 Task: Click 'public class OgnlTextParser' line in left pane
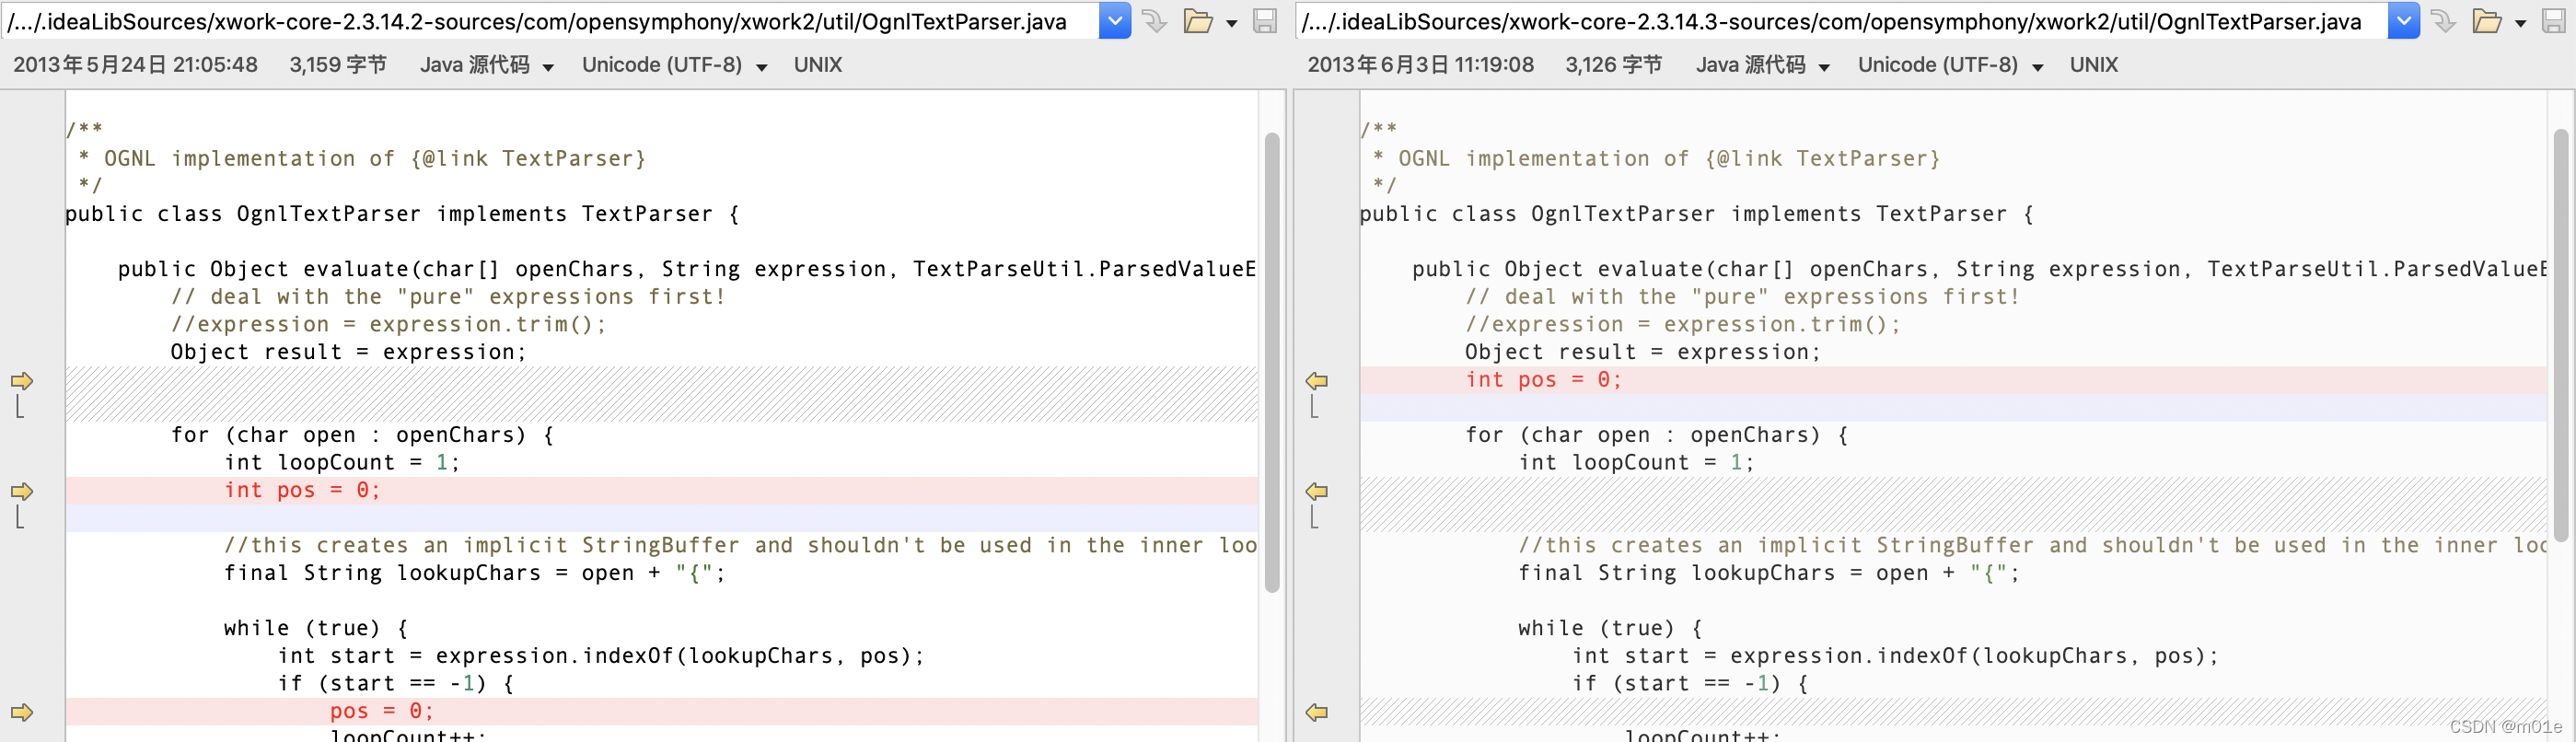tap(403, 214)
